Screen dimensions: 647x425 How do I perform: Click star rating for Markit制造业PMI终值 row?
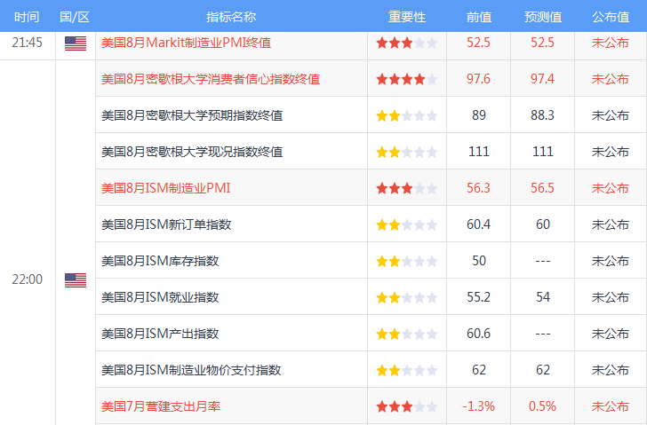[x=407, y=43]
